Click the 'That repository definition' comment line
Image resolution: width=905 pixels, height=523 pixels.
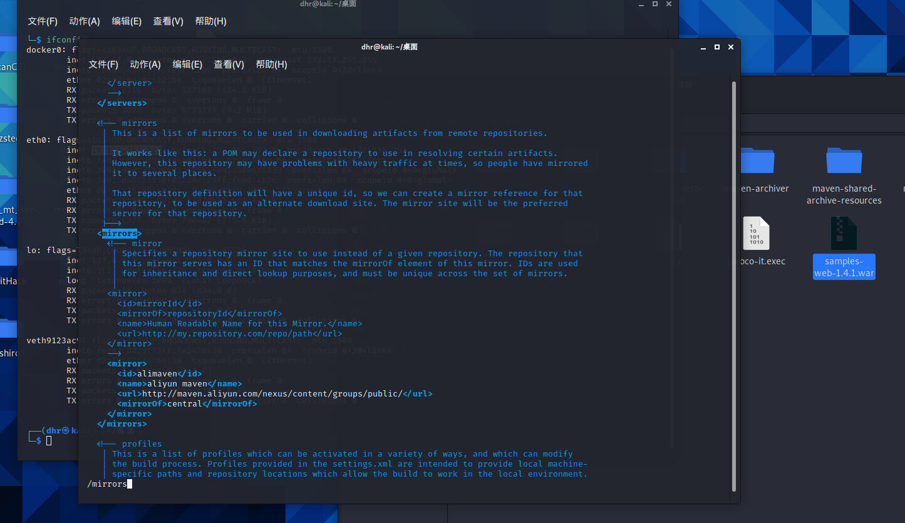coord(348,194)
